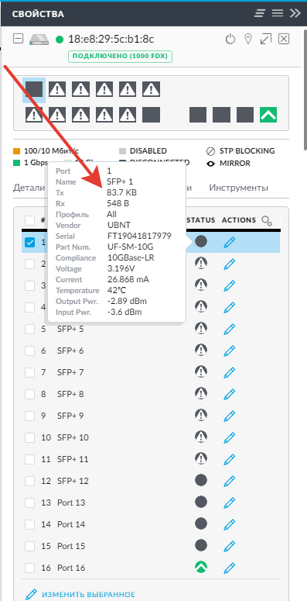Image resolution: width=307 pixels, height=601 pixels.
Task: Edit SFP+ 6 with pencil icon
Action: [x=229, y=351]
